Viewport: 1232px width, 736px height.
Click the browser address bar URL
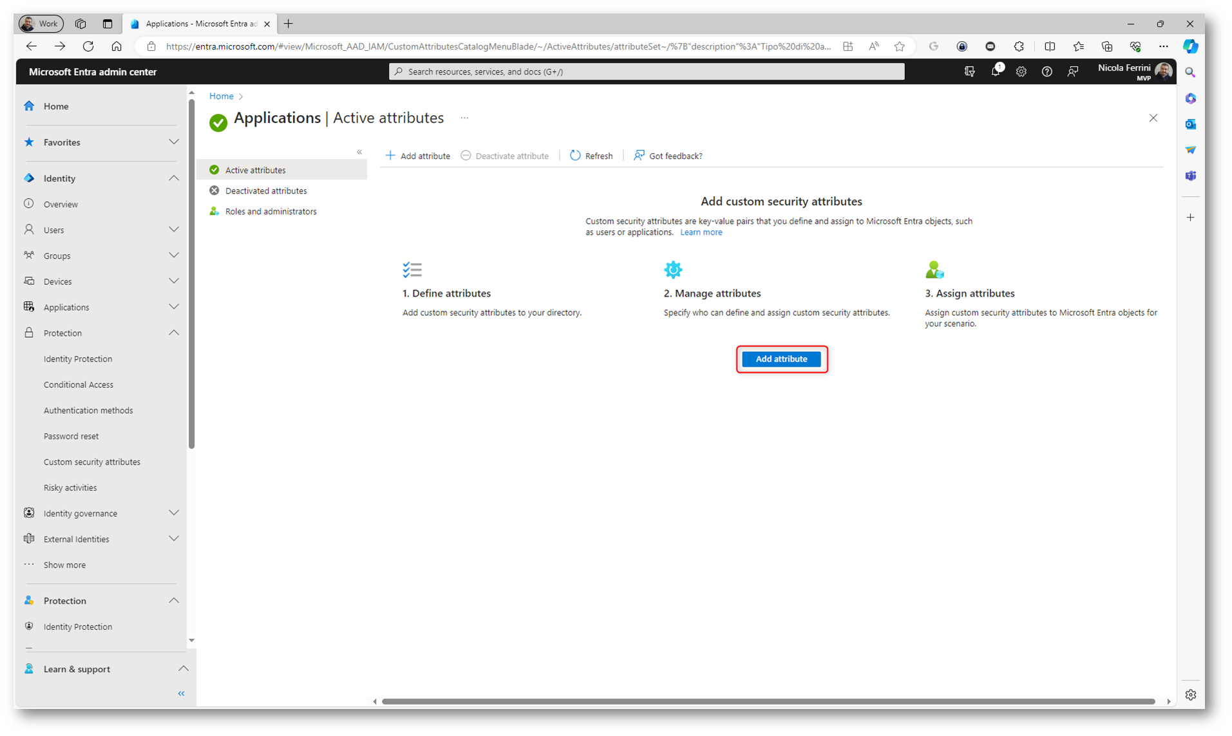tap(498, 46)
